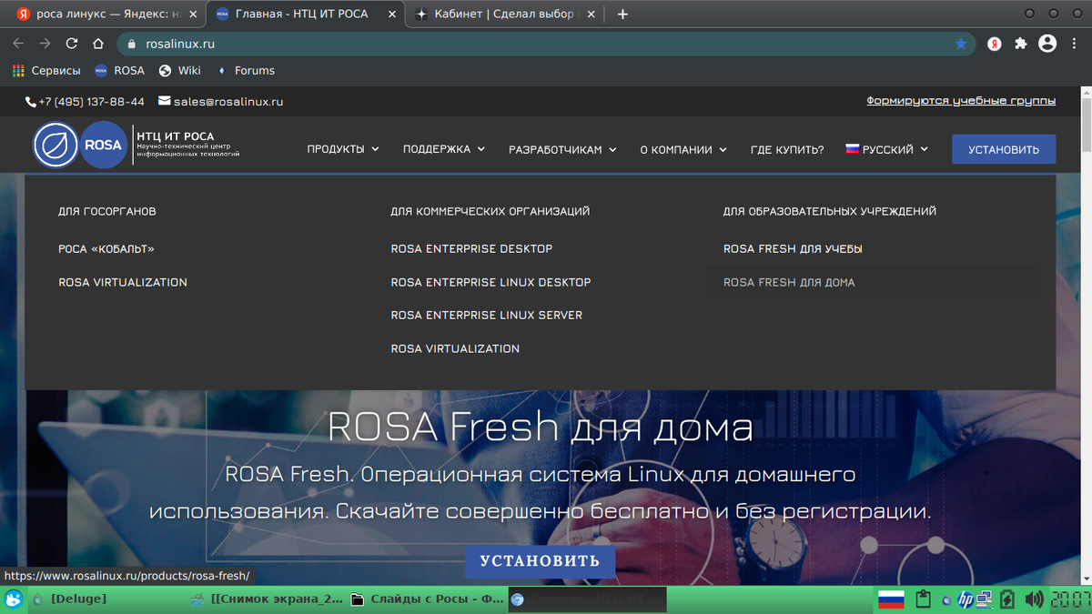The width and height of the screenshot is (1092, 614).
Task: Open the ROSA FRESH ДЛЯ ДОМА link
Action: point(789,282)
